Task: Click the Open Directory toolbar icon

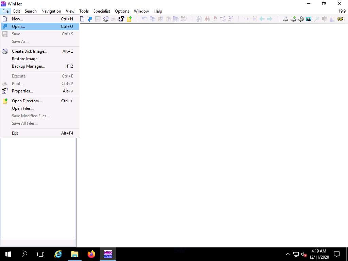Action: pyautogui.click(x=129, y=19)
